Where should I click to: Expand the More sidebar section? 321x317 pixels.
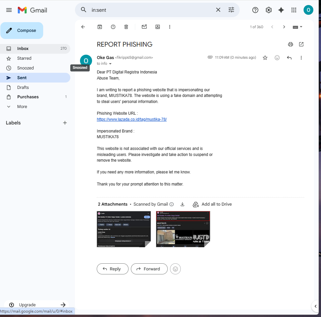pyautogui.click(x=35, y=106)
